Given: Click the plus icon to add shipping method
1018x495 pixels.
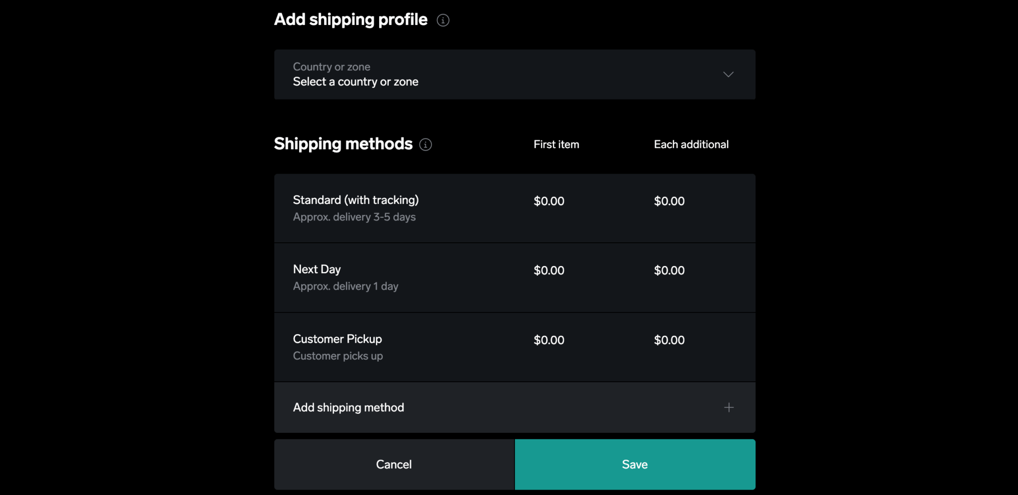Looking at the screenshot, I should [728, 407].
